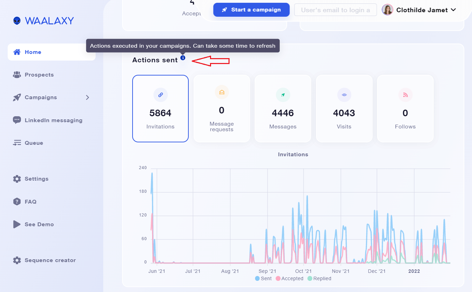Click the Campaigns rocket icon in sidebar

(x=17, y=97)
